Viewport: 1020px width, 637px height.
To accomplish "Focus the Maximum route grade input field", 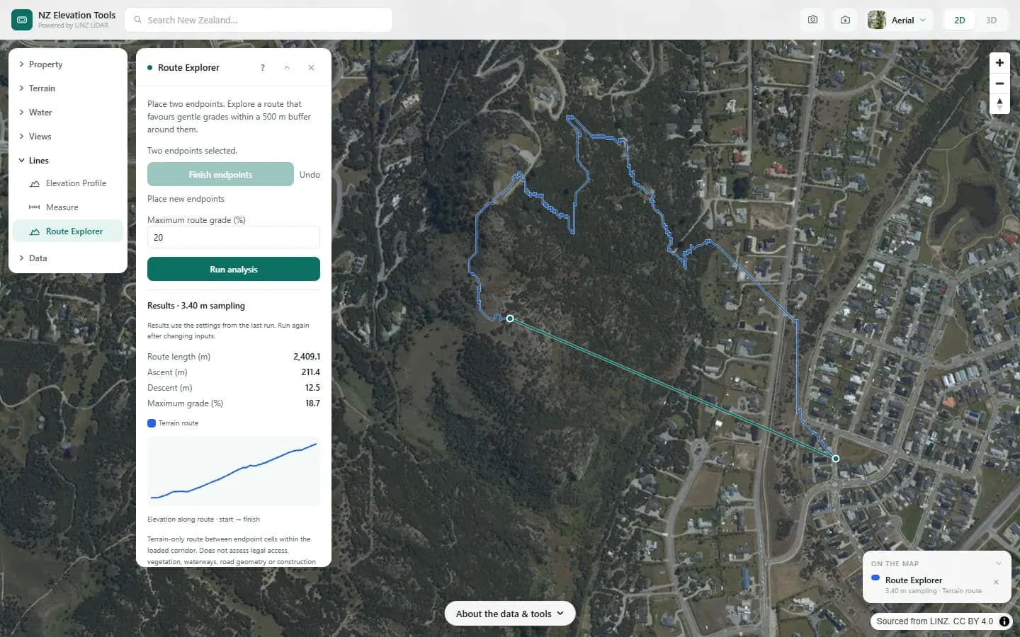I will coord(234,237).
